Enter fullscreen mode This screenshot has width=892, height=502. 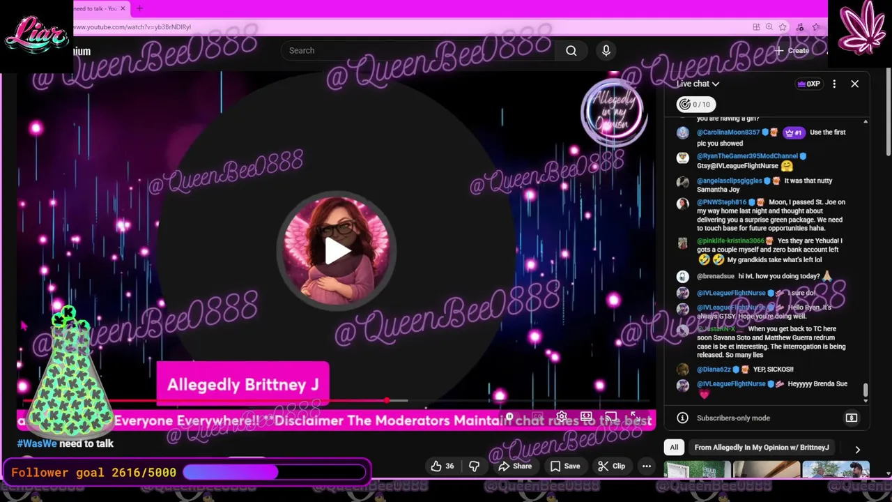636,418
